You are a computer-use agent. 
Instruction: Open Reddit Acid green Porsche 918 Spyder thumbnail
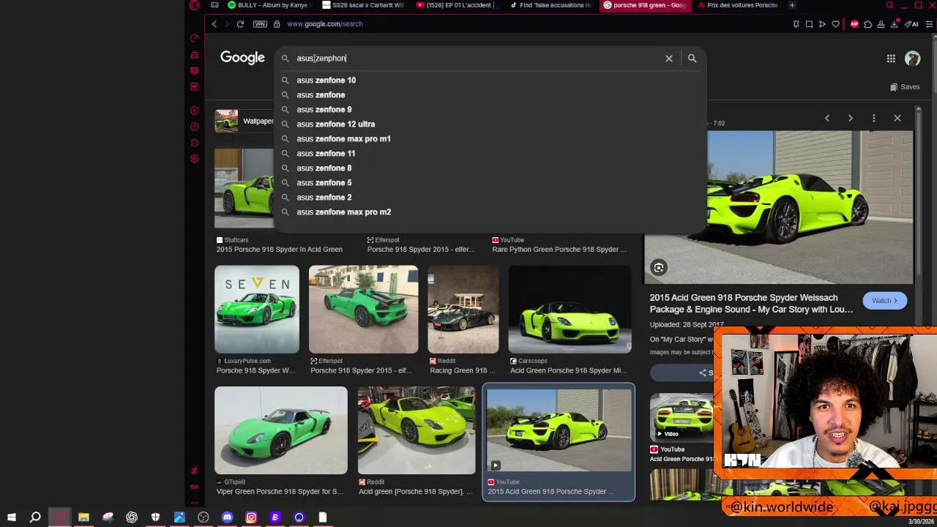(417, 430)
